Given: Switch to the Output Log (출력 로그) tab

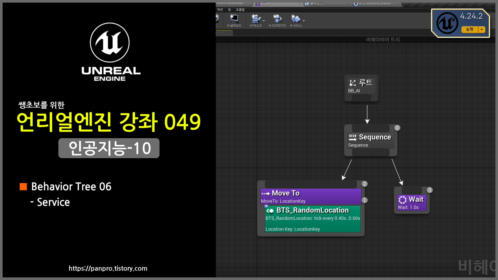Looking at the screenshot, I should (316, 4).
